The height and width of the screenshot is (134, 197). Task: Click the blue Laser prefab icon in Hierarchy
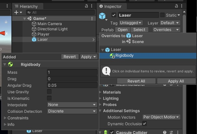(34, 39)
